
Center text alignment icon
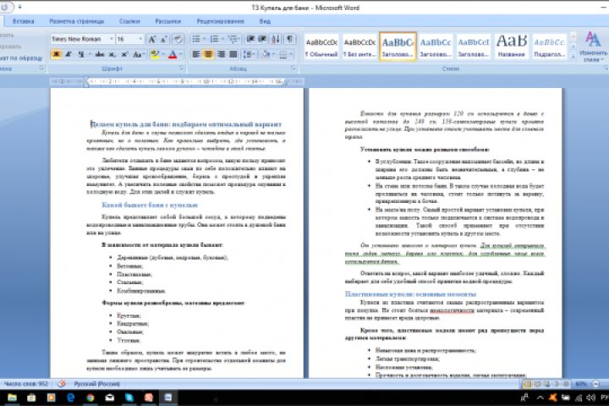pos(209,54)
